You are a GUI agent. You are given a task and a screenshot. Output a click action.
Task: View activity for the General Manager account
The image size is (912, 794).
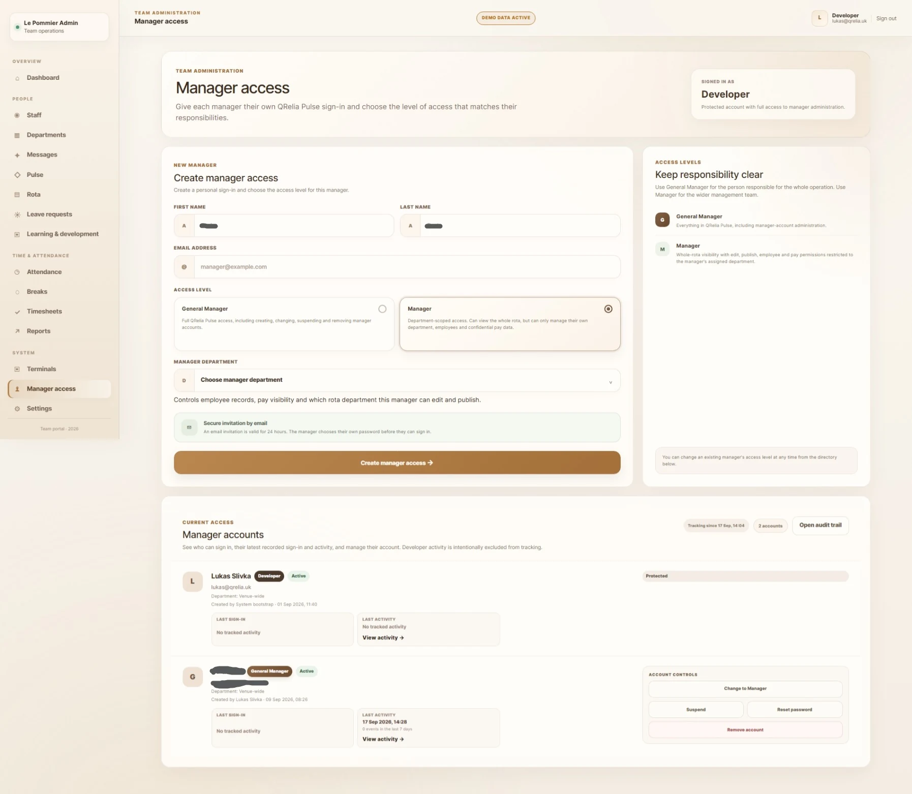coord(383,739)
